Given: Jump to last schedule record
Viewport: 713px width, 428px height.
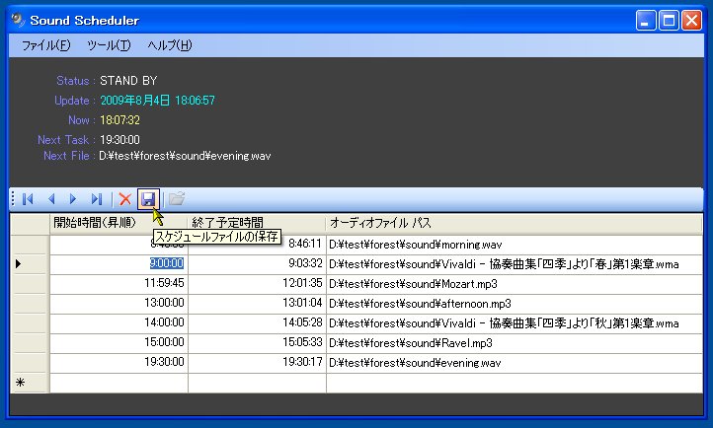Looking at the screenshot, I should pos(97,199).
